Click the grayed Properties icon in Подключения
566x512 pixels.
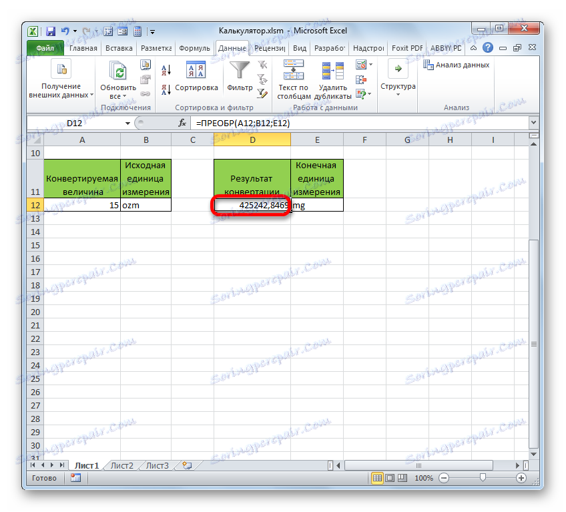point(146,79)
